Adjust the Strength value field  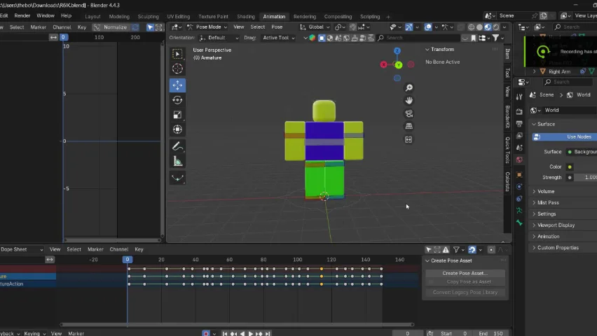click(x=586, y=177)
